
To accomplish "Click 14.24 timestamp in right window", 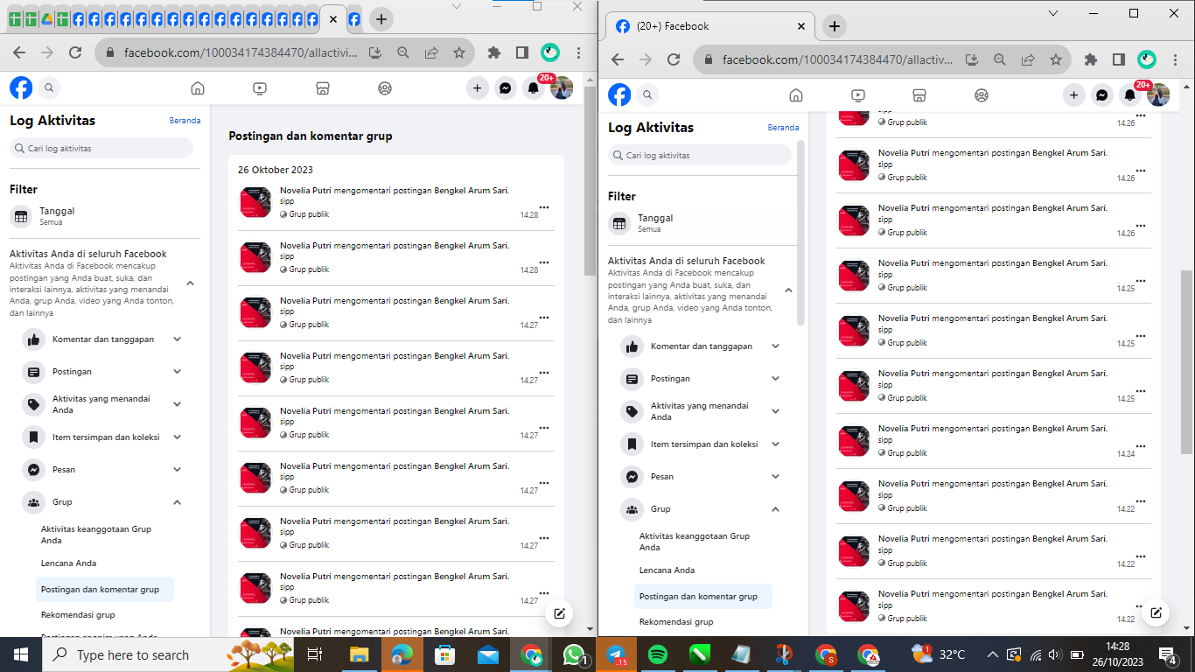I will (x=1126, y=454).
